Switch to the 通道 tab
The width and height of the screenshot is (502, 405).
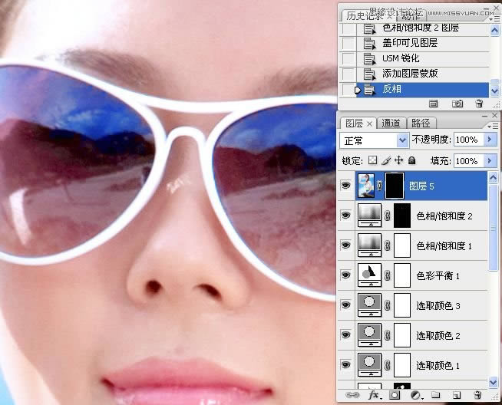[391, 123]
